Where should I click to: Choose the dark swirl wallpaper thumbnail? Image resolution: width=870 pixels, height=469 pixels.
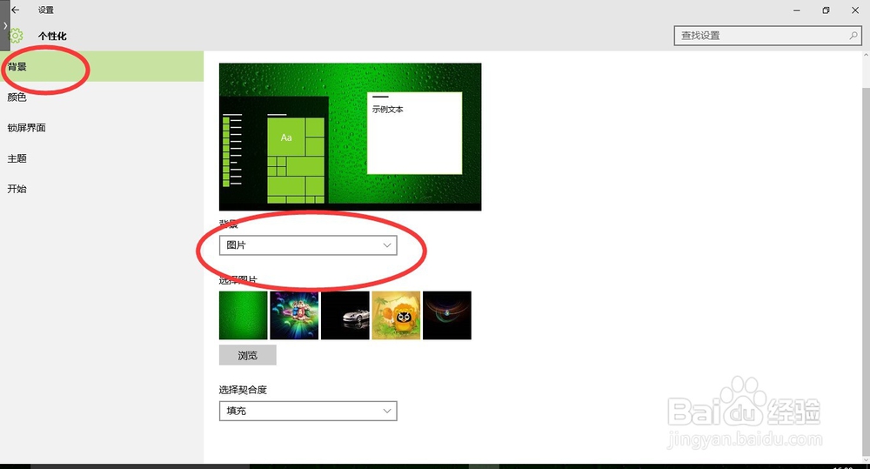[447, 315]
